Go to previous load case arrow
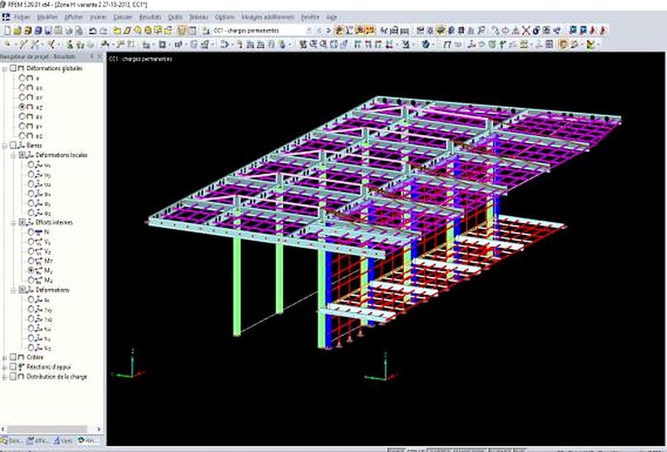The image size is (667, 452). (x=319, y=30)
